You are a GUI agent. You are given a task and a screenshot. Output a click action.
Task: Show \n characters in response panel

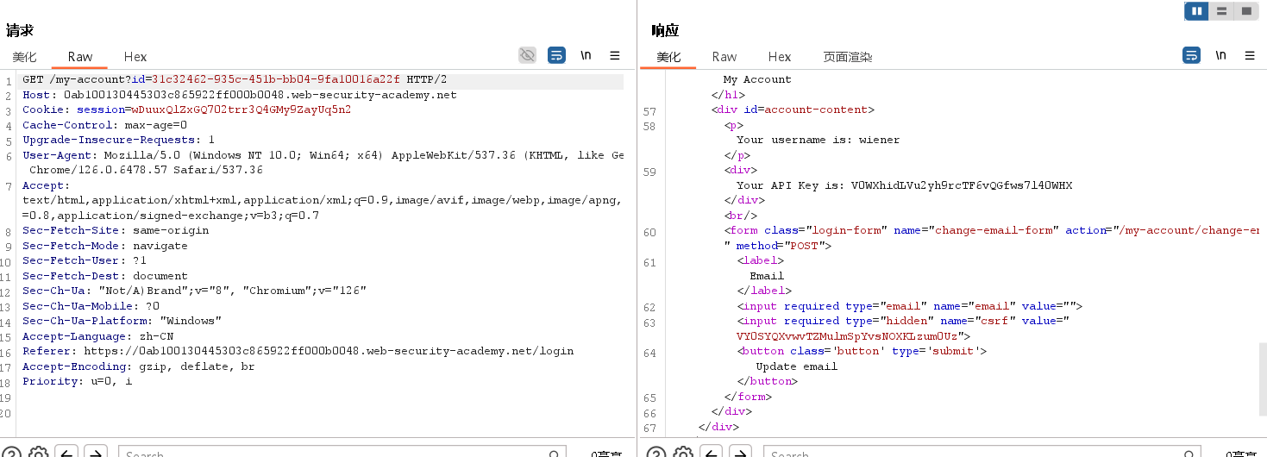point(1220,55)
